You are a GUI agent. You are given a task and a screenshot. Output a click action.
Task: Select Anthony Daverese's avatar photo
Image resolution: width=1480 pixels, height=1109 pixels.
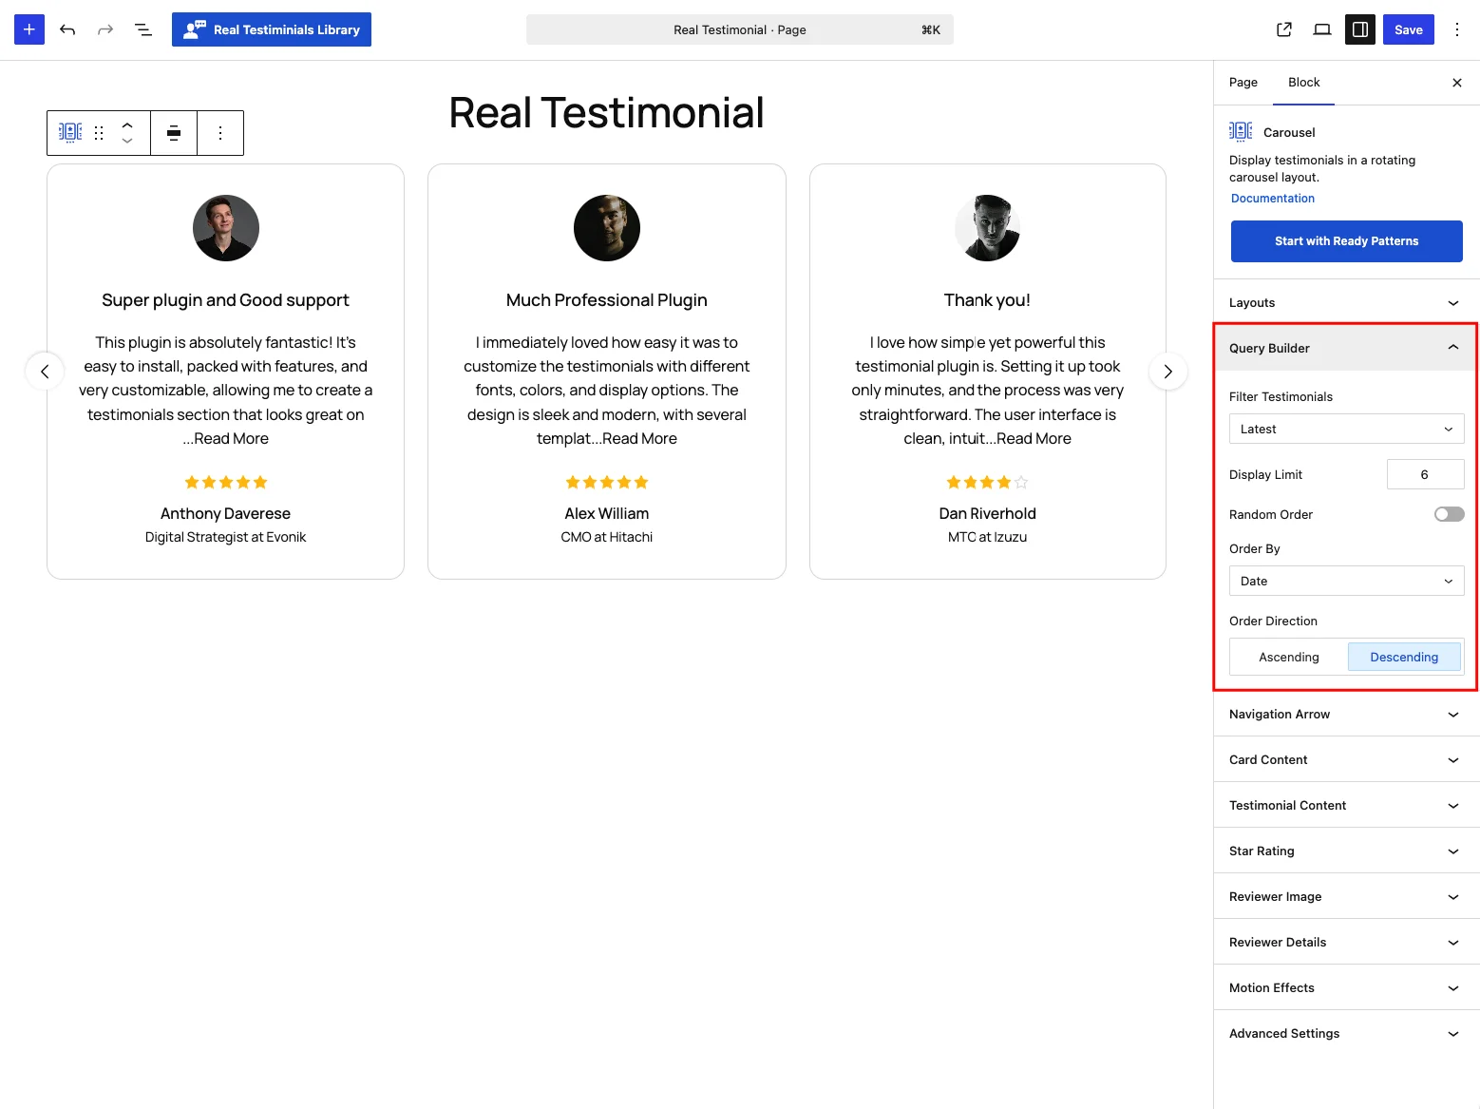[x=226, y=228]
